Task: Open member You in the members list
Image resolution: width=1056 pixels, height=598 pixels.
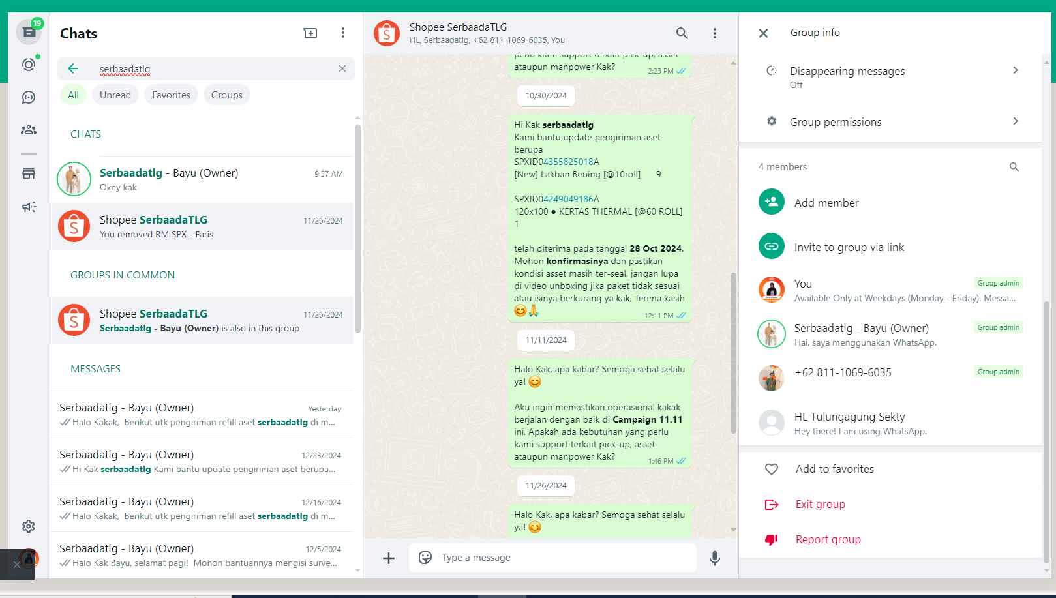Action: pyautogui.click(x=890, y=290)
